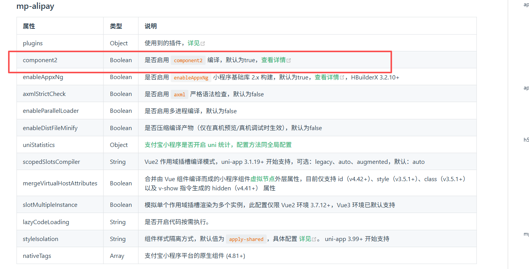Open 查看详情 link for component2
The image size is (529, 269).
pos(273,60)
